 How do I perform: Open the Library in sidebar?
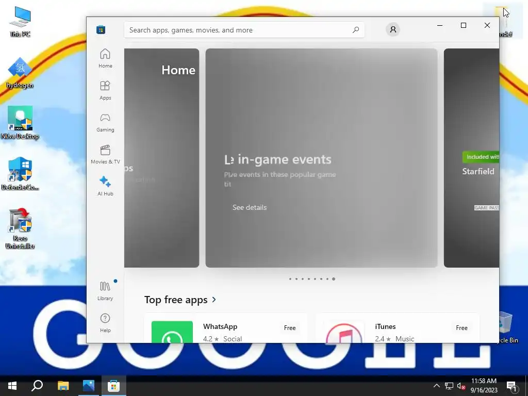click(105, 291)
